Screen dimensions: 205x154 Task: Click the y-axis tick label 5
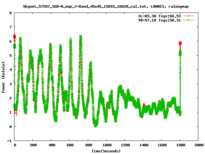coord(11,56)
